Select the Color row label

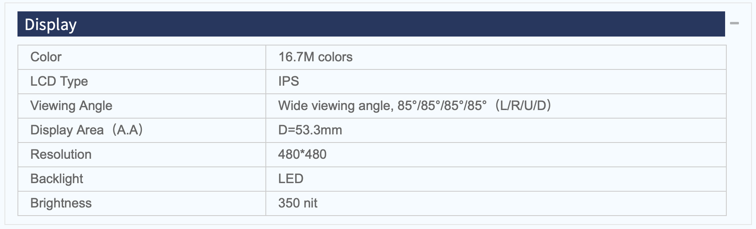coord(46,57)
